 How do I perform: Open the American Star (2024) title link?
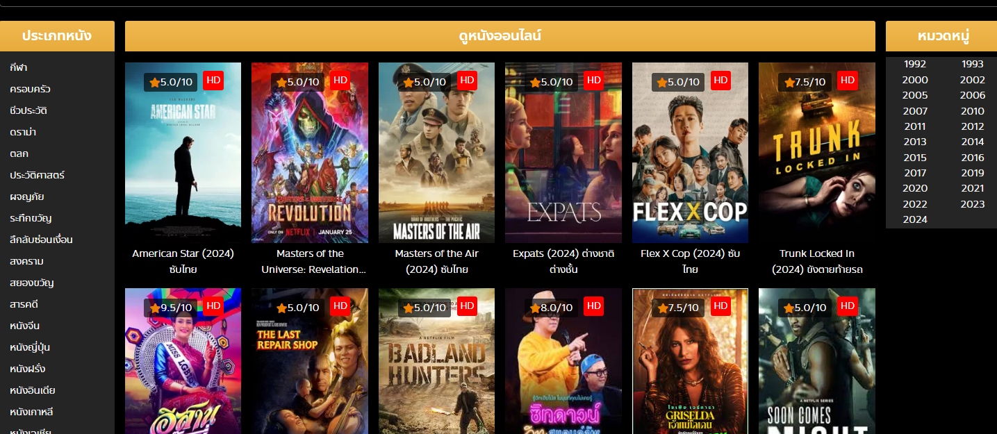183,261
